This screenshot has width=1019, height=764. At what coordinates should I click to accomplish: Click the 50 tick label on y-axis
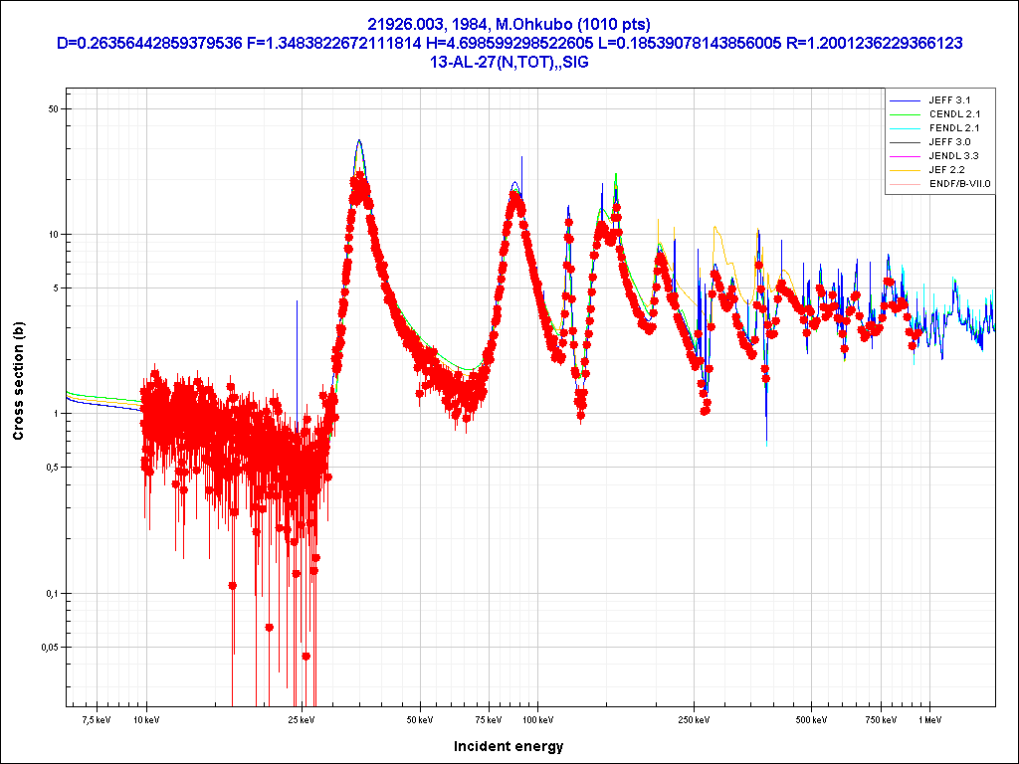coord(54,109)
